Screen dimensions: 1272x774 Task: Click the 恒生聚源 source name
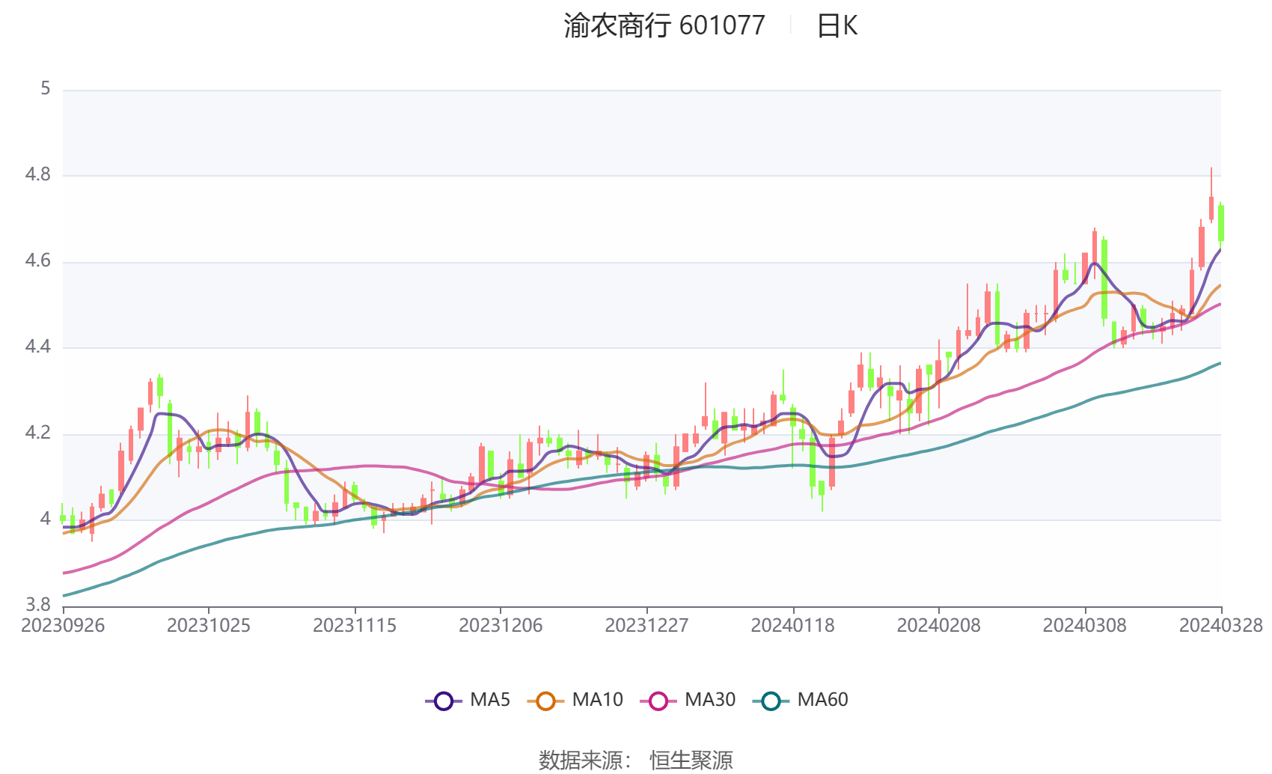(x=691, y=761)
